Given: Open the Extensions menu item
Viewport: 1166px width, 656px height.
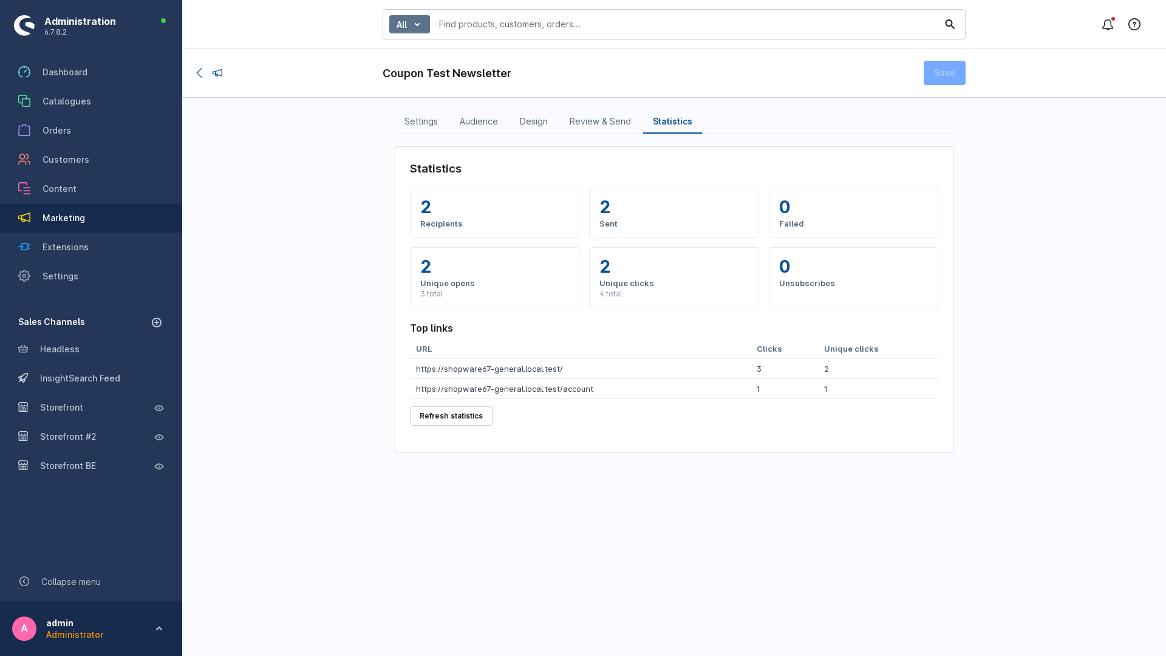Looking at the screenshot, I should point(91,247).
